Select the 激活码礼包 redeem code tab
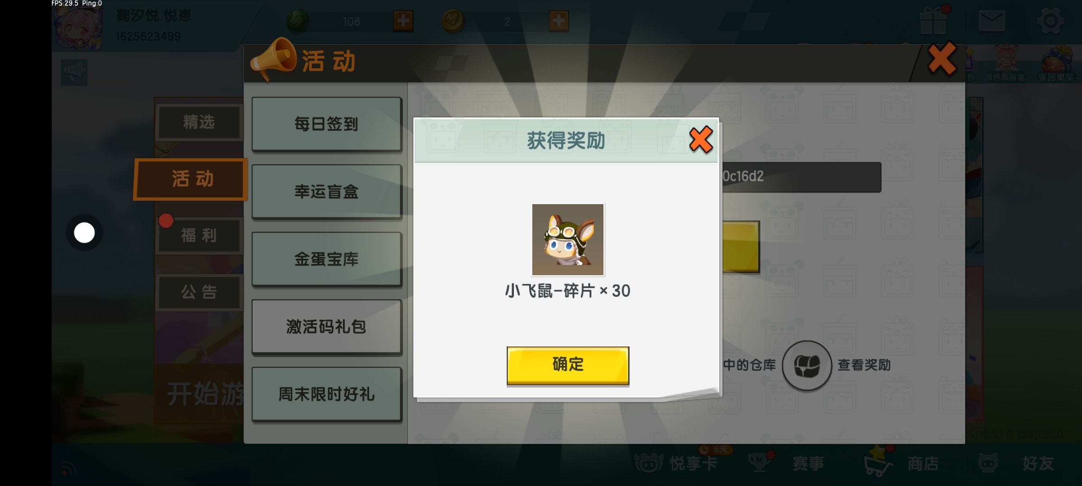The image size is (1082, 486). coord(326,327)
